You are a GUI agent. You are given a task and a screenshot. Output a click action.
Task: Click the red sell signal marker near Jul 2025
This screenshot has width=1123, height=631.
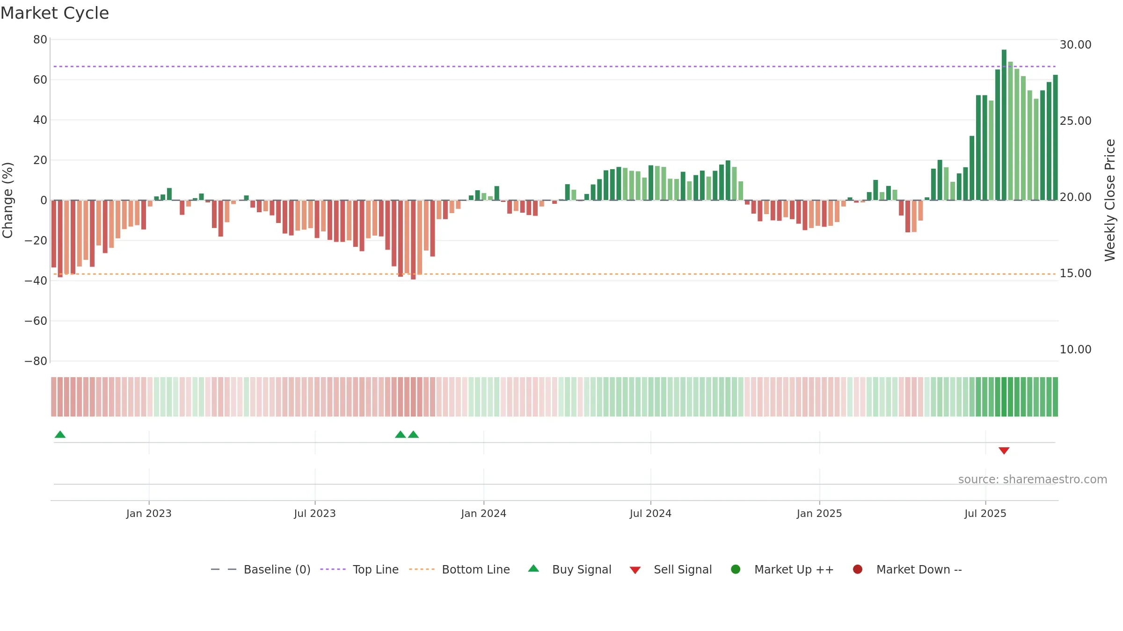coord(1004,451)
